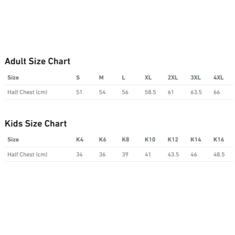The image size is (235, 235).
Task: Select the M size header
Action: tap(101, 78)
